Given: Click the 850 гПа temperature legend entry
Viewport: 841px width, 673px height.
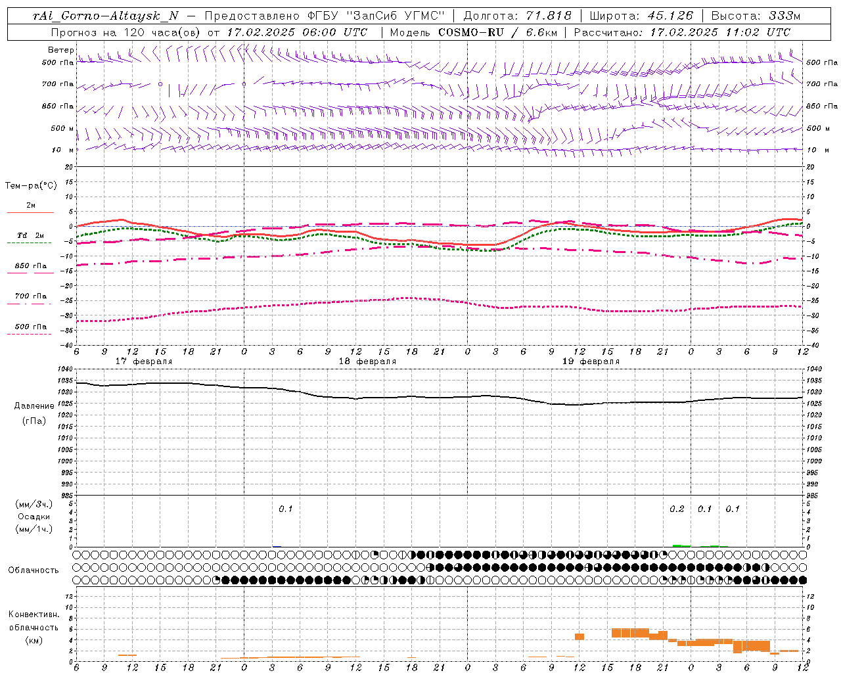Looking at the screenshot, I should (x=30, y=266).
